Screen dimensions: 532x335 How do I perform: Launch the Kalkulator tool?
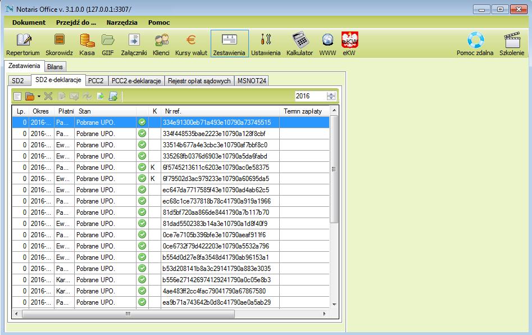tap(299, 44)
